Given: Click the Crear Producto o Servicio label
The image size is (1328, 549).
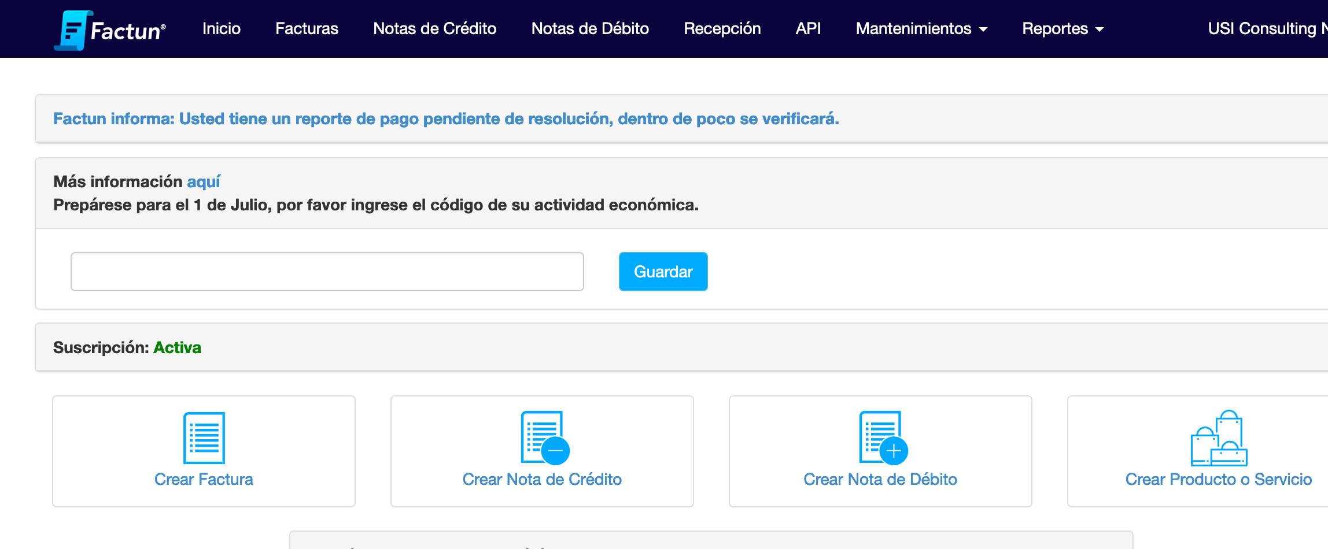Looking at the screenshot, I should 1218,479.
